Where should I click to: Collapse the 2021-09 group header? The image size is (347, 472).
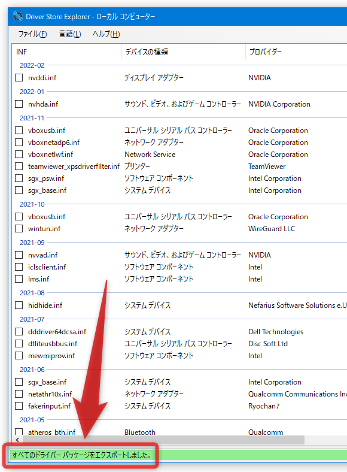(x=32, y=243)
